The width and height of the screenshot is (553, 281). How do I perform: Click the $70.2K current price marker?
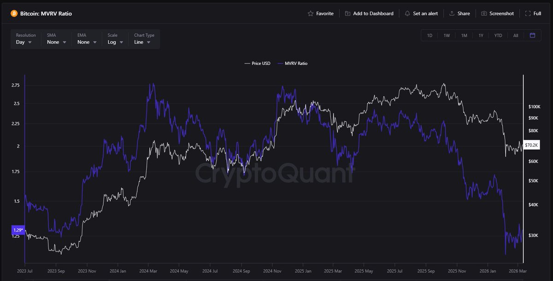(531, 145)
